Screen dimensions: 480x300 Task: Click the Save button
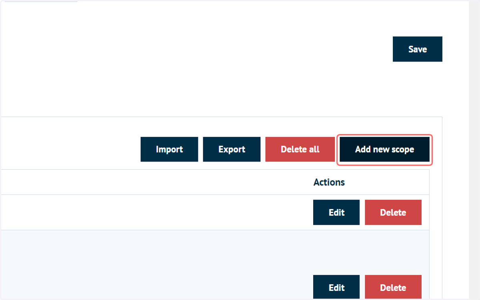point(417,49)
